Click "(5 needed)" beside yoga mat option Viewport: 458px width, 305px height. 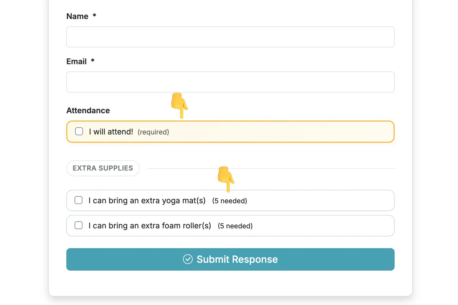click(x=230, y=201)
